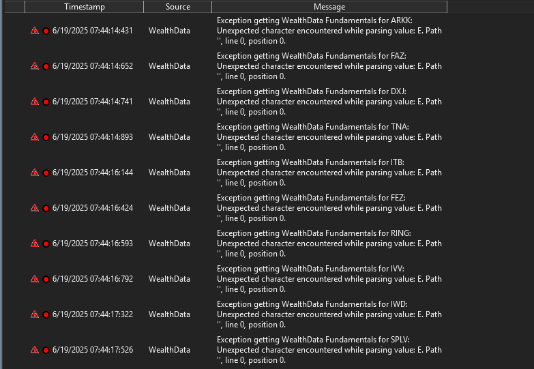
Task: Click the red dot icon on the TNA error row
Action: [46, 138]
